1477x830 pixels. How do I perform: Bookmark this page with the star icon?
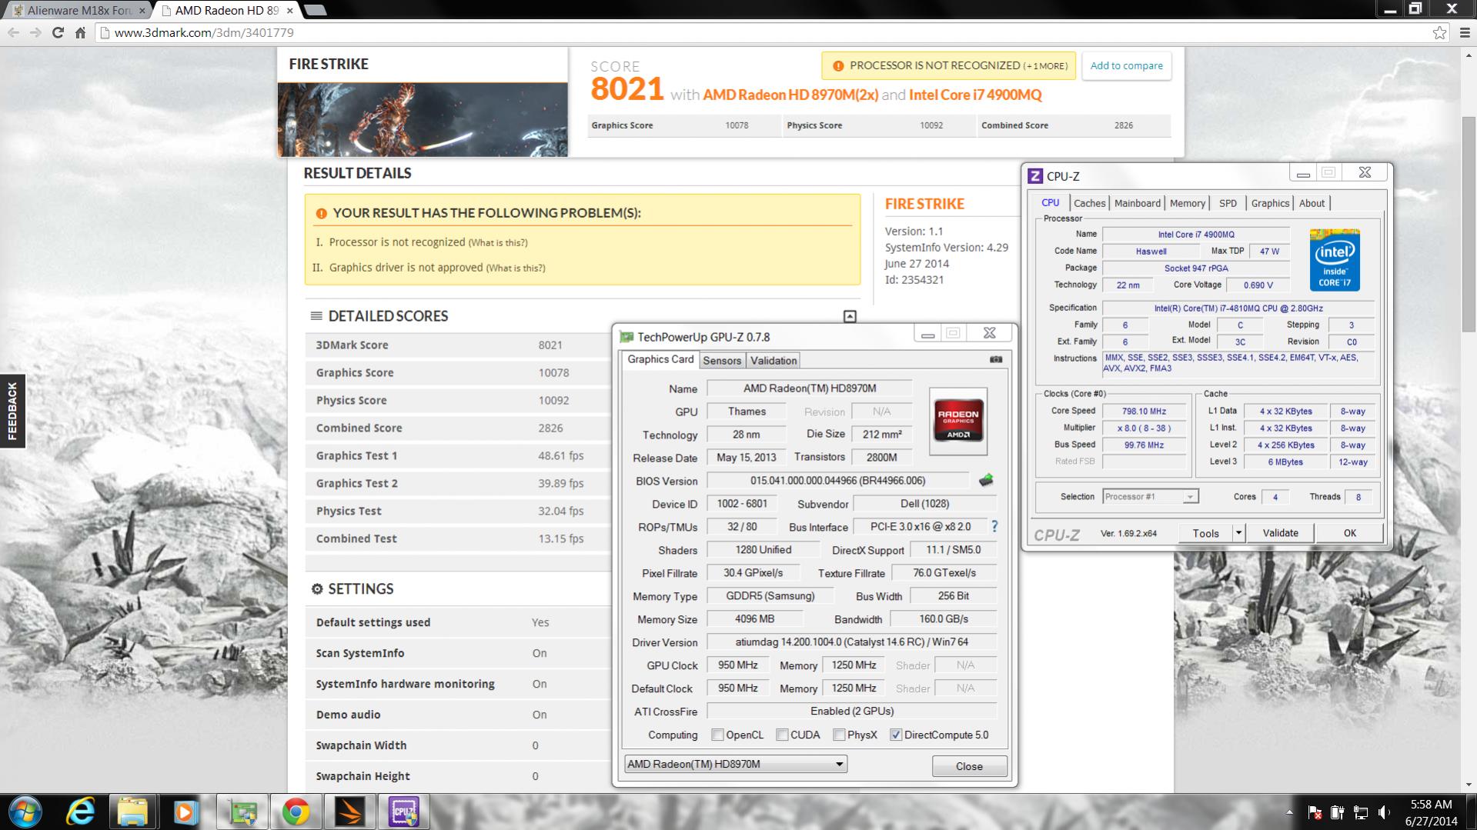1439,32
